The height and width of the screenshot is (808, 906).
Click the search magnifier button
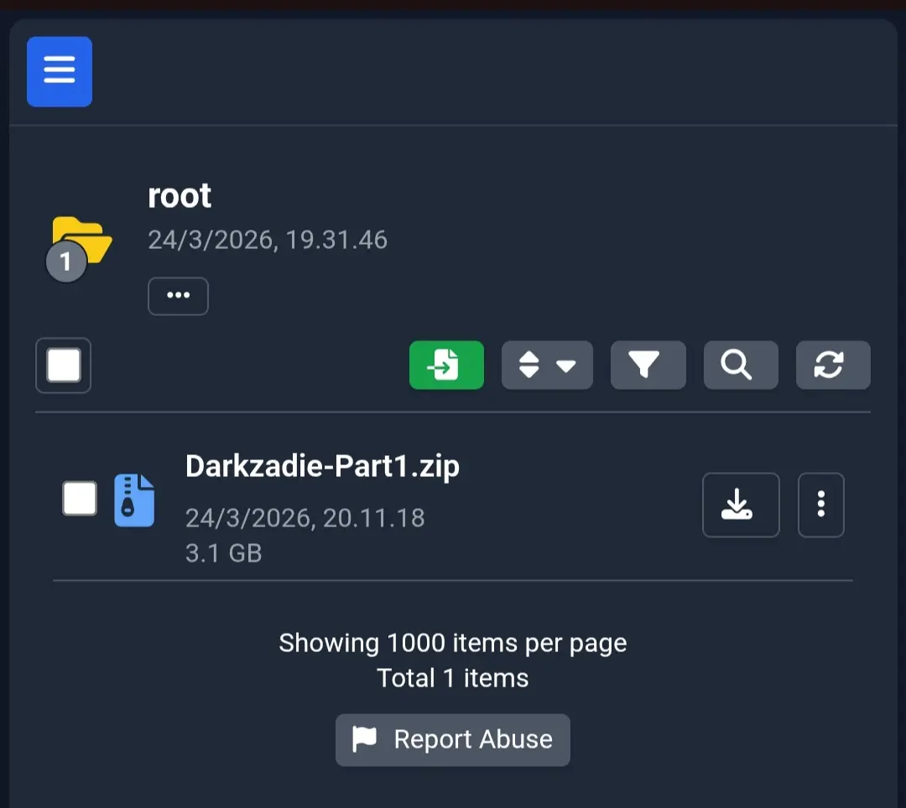click(x=741, y=365)
